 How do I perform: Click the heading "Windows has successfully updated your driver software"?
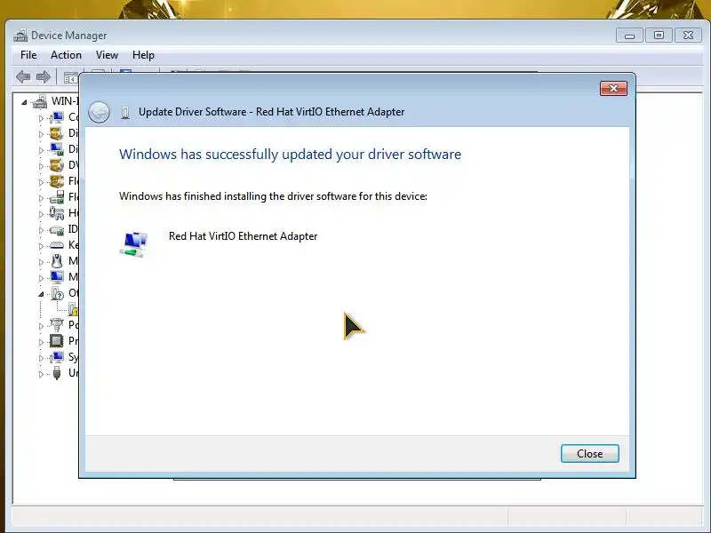(x=291, y=154)
